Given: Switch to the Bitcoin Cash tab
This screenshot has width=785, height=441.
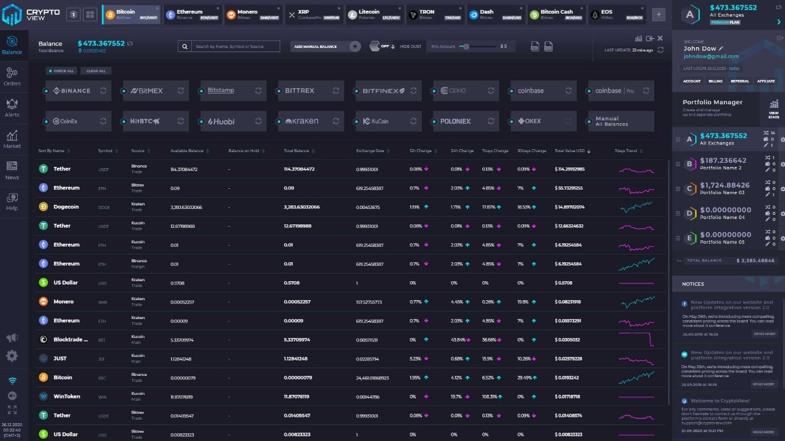Looking at the screenshot, I should [555, 15].
